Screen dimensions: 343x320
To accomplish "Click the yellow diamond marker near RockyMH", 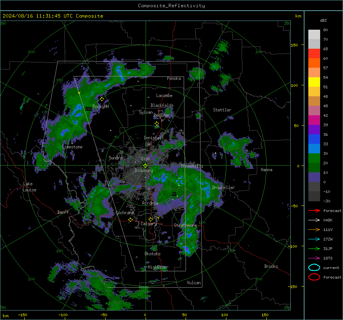I will [102, 99].
